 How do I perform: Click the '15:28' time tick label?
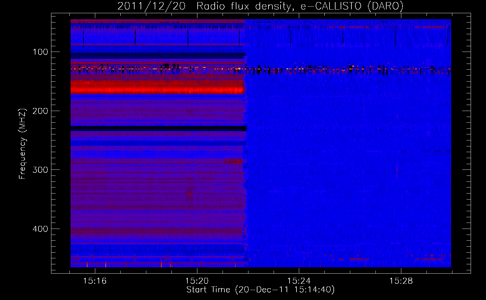tap(401, 281)
